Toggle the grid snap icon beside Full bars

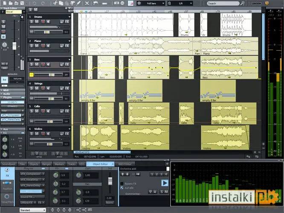(x=139, y=3)
